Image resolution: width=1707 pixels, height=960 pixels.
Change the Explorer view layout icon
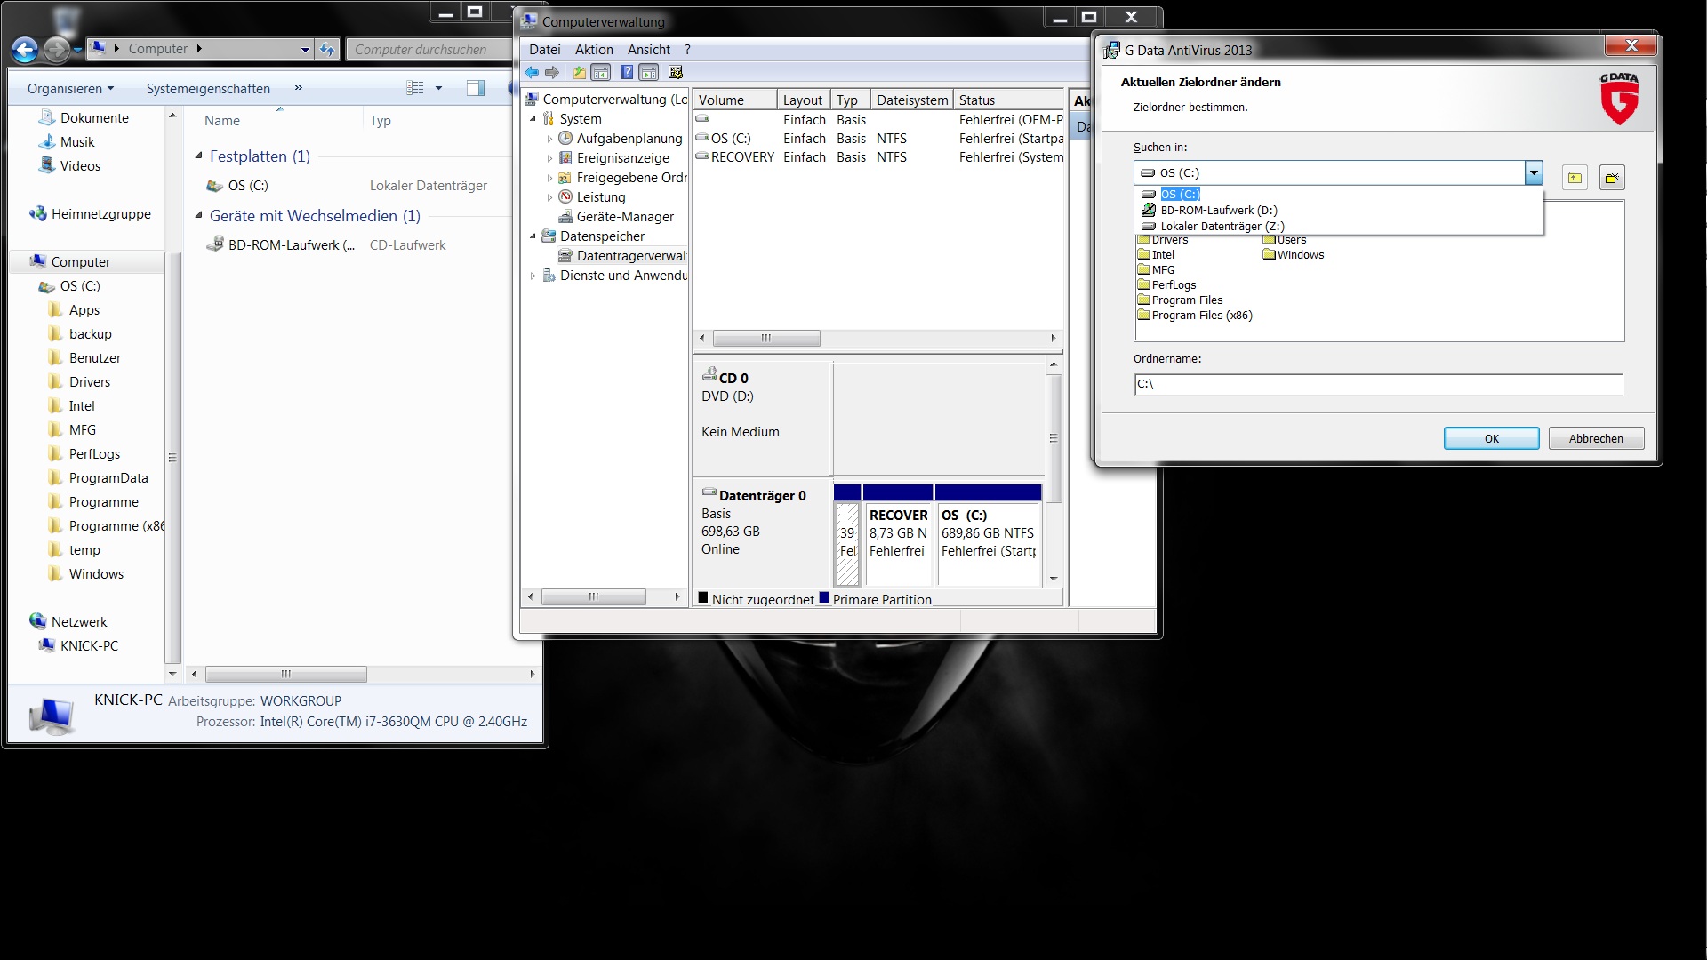[x=415, y=88]
